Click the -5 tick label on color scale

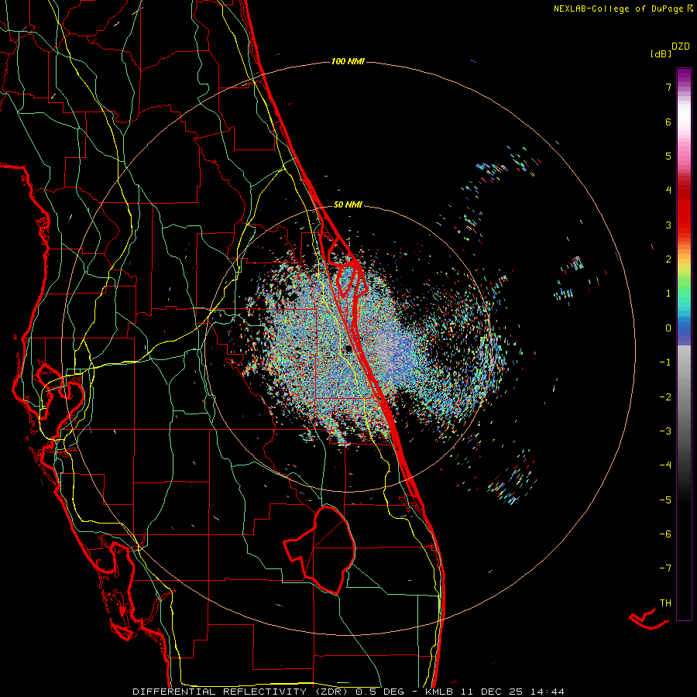coord(665,500)
